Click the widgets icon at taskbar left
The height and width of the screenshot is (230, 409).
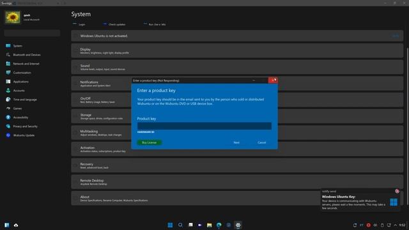7,225
